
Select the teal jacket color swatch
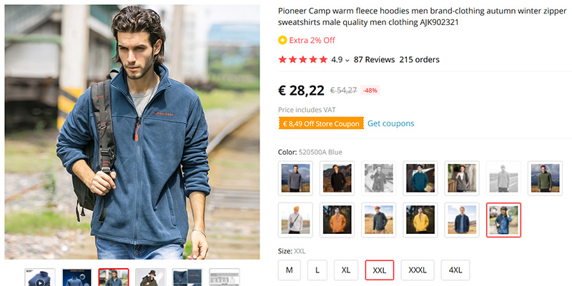[x=420, y=178]
